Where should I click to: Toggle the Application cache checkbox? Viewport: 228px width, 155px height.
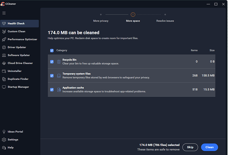click(x=52, y=89)
